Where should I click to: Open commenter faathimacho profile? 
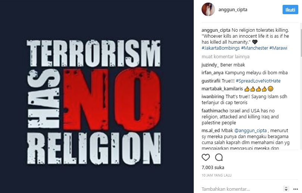[x=215, y=111]
